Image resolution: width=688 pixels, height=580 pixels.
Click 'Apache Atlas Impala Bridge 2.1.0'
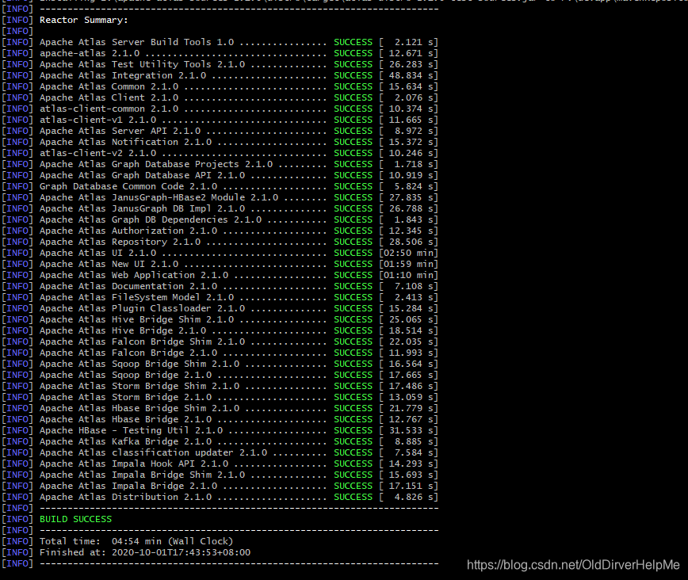click(128, 486)
